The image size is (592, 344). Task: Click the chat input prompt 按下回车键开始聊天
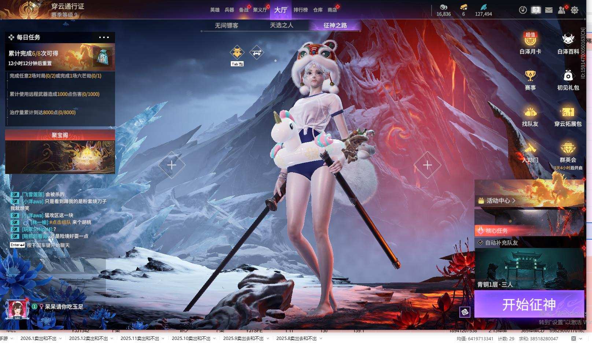(48, 245)
